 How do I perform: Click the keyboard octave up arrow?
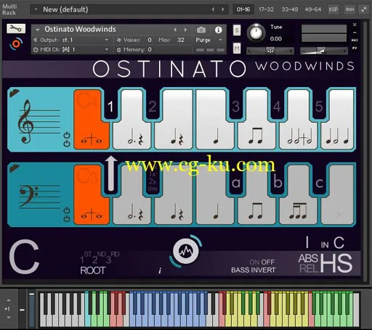[9, 300]
